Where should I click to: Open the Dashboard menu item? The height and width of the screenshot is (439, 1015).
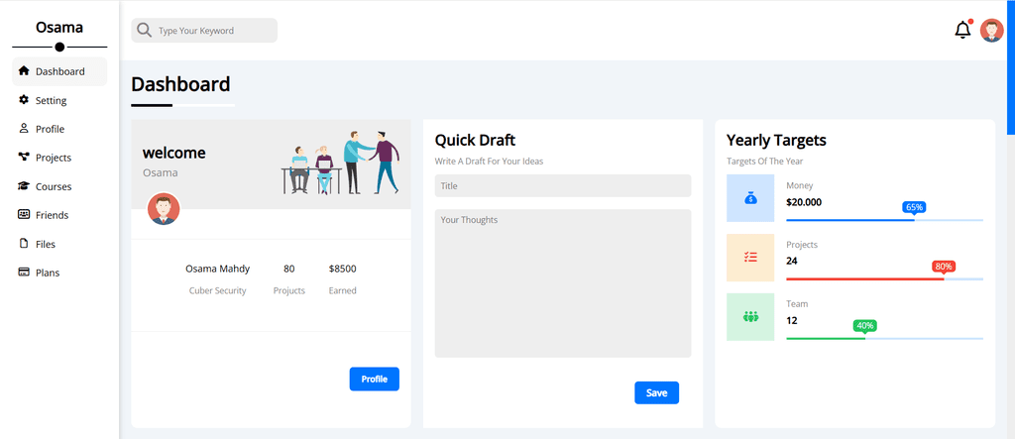59,71
